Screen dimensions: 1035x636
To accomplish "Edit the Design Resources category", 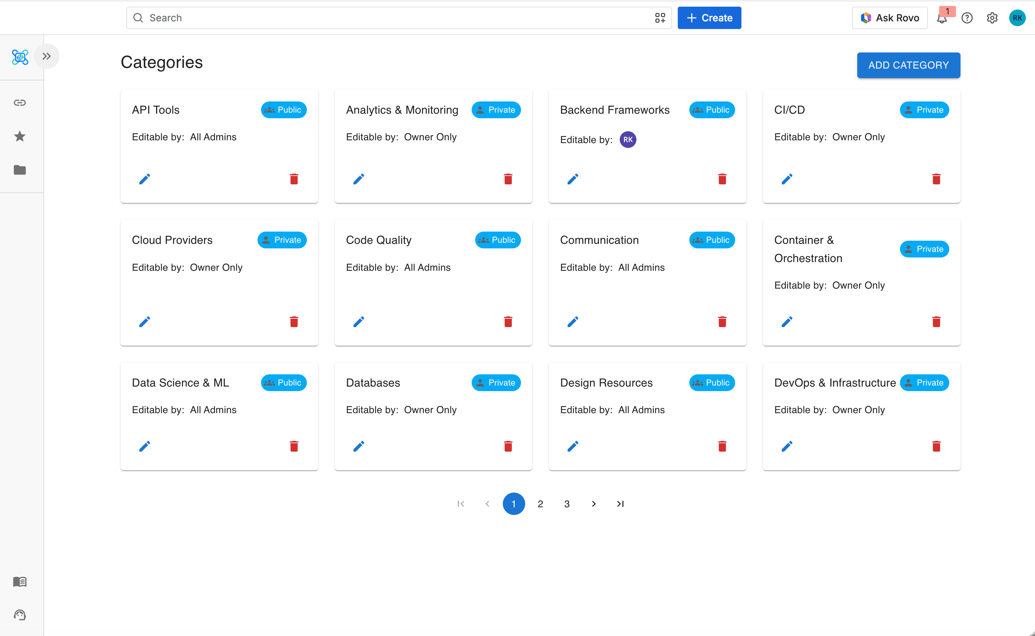I will click(573, 446).
